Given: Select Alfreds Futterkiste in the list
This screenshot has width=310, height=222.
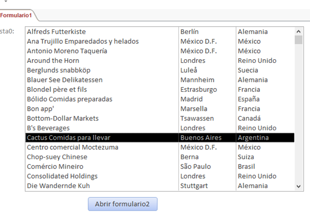Looking at the screenshot, I should tap(56, 32).
